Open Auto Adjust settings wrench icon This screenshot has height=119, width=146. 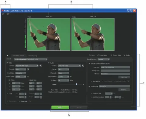(129, 81)
